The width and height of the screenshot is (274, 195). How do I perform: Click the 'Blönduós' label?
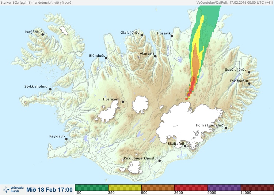[x=97, y=56]
